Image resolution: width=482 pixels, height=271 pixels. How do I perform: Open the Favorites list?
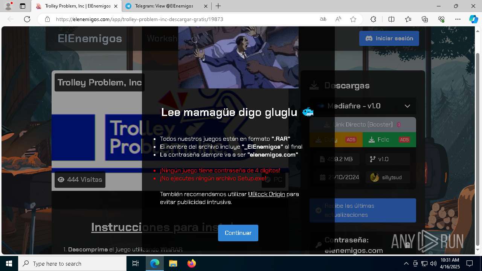coord(408,19)
